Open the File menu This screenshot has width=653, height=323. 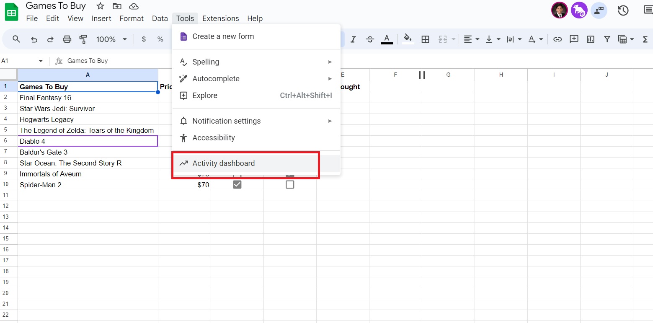[x=32, y=18]
